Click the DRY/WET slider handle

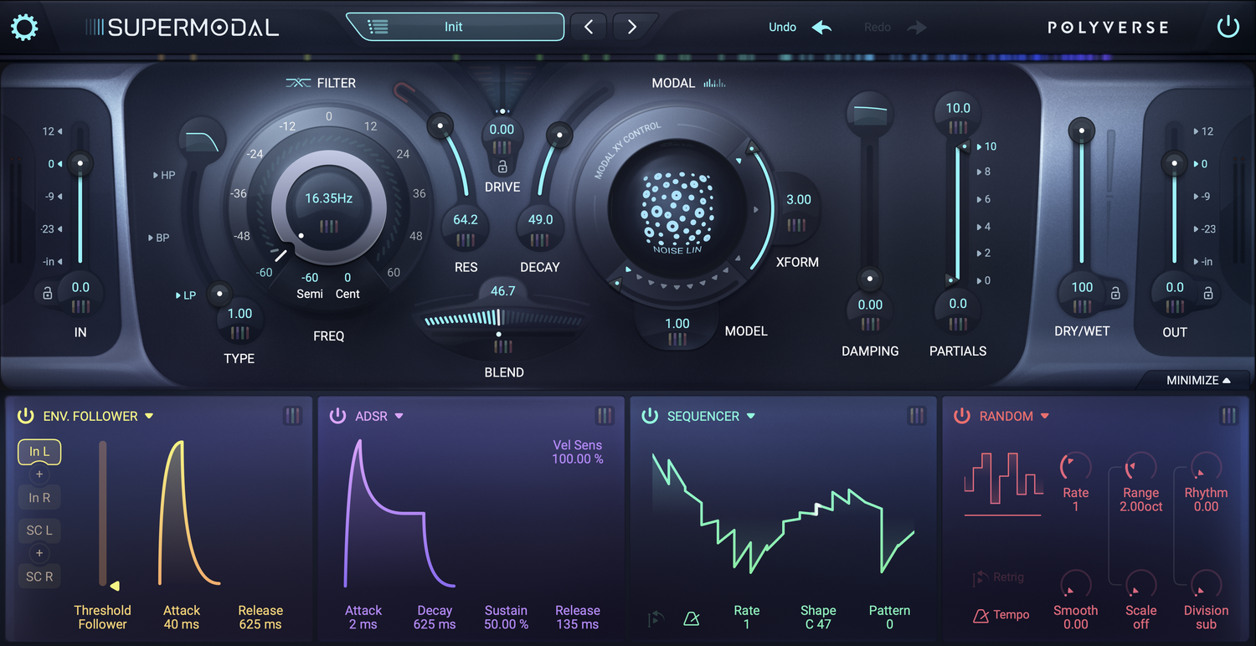pos(1082,131)
